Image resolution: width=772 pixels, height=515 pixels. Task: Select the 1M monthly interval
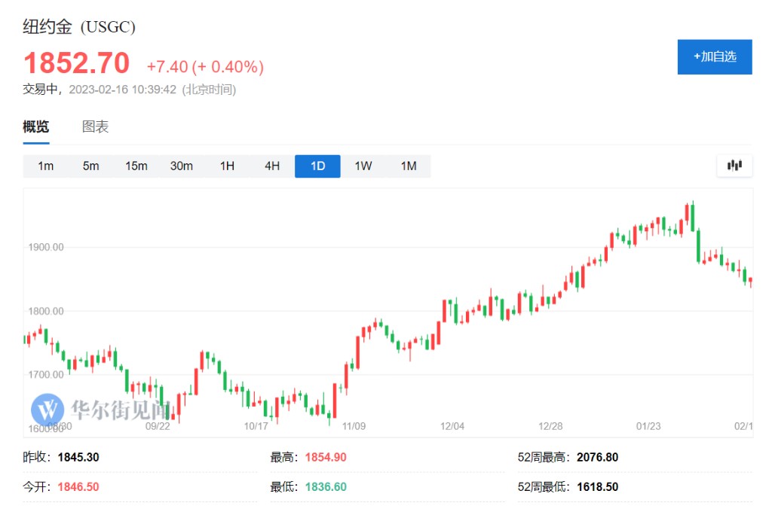[408, 166]
